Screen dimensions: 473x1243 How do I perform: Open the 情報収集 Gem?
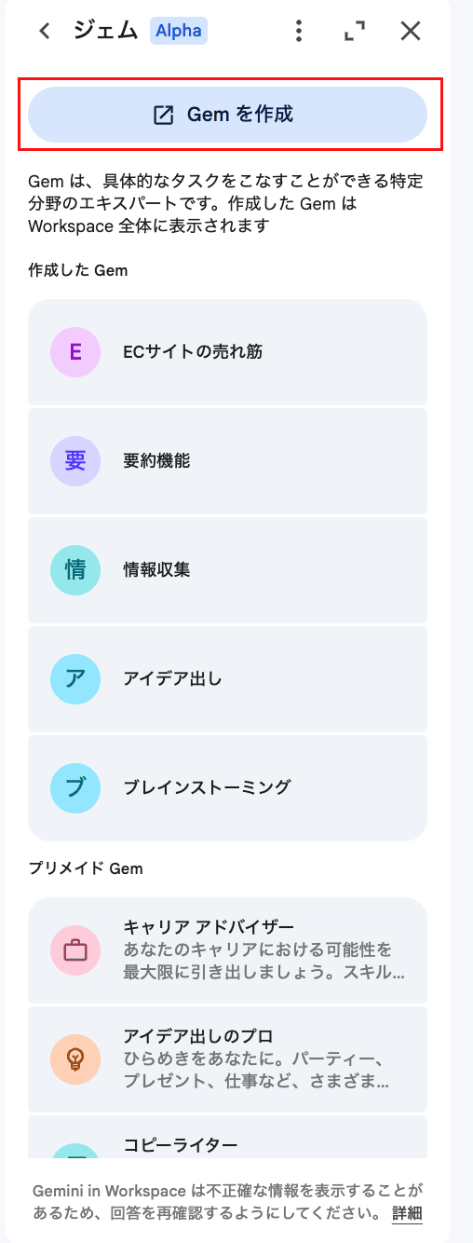click(227, 569)
